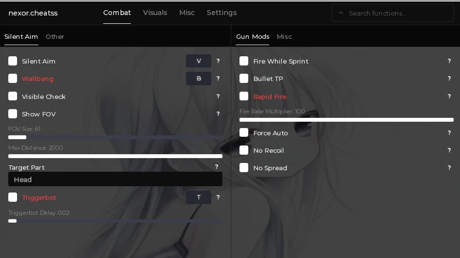The height and width of the screenshot is (258, 460).
Task: Click the 'Triggerbot' label text
Action: (x=39, y=198)
